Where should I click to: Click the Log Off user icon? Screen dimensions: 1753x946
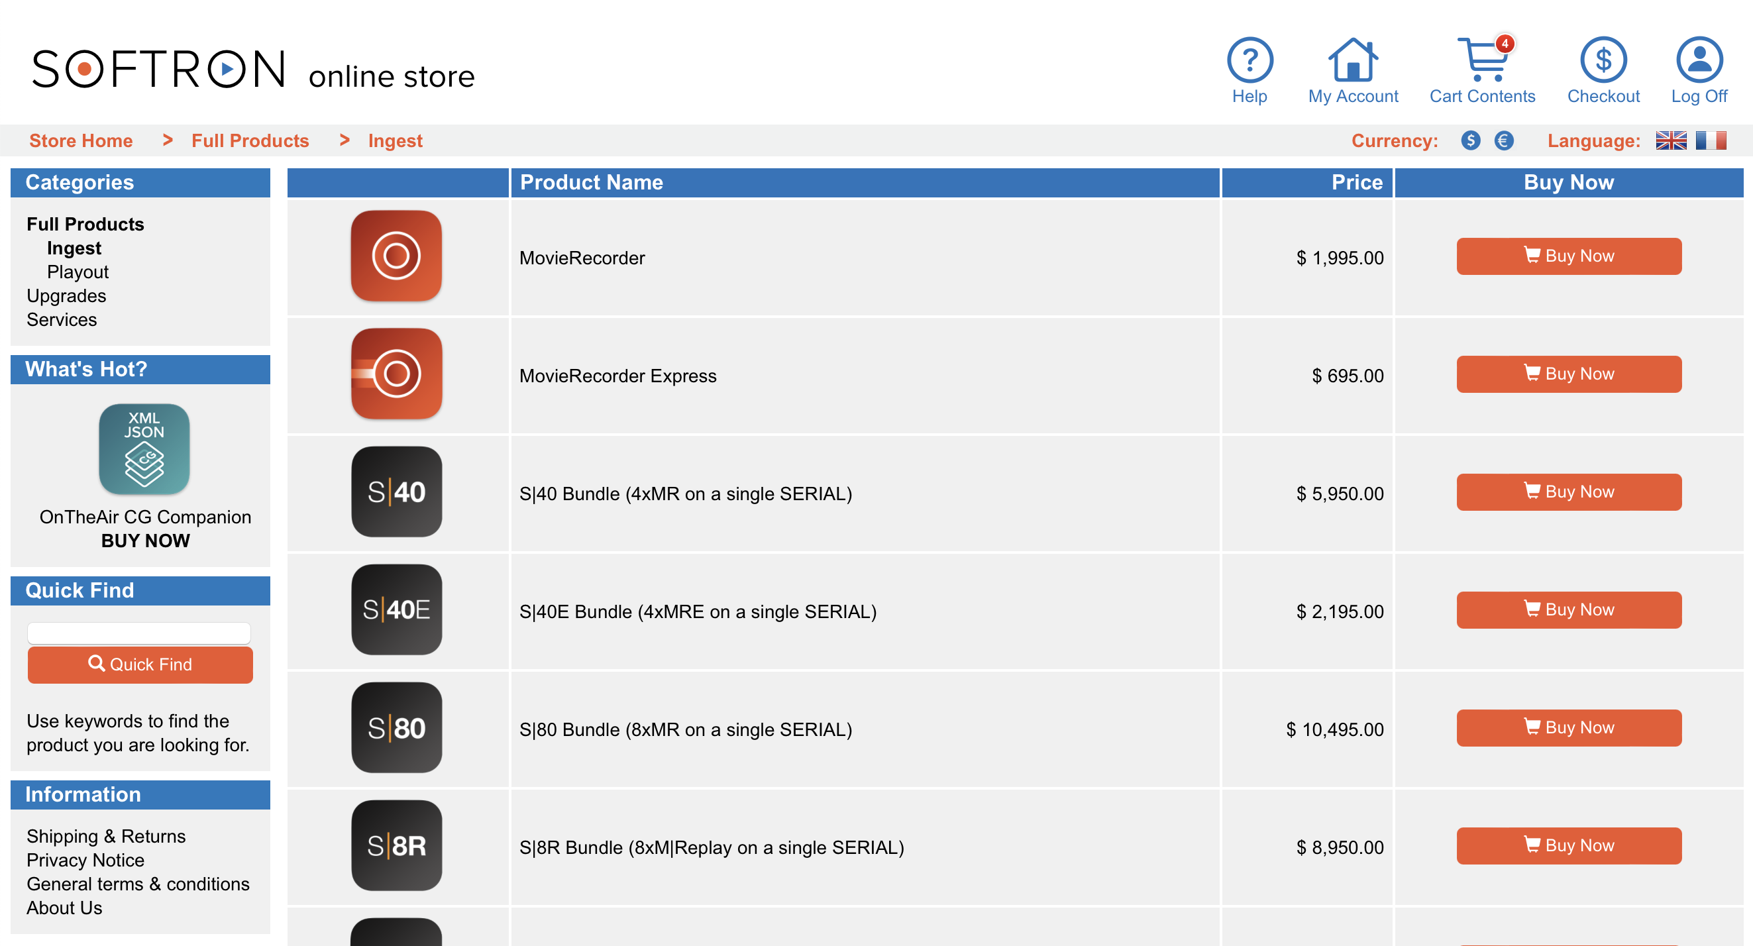pyautogui.click(x=1699, y=60)
